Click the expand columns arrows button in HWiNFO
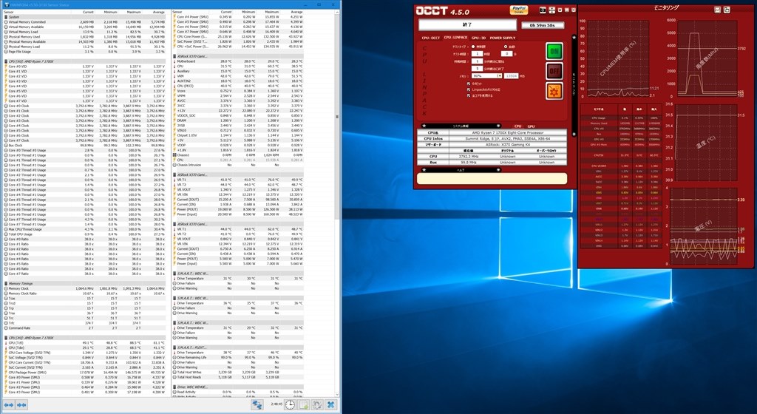 click(9, 405)
